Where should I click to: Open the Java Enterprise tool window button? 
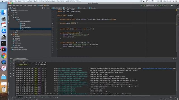pos(46,97)
